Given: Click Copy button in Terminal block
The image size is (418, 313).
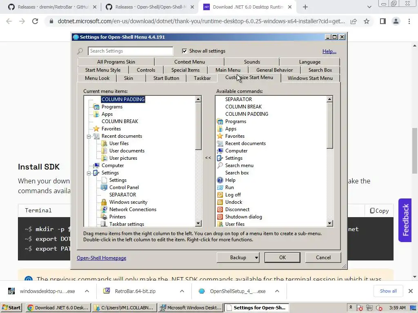Looking at the screenshot, I should (x=379, y=211).
